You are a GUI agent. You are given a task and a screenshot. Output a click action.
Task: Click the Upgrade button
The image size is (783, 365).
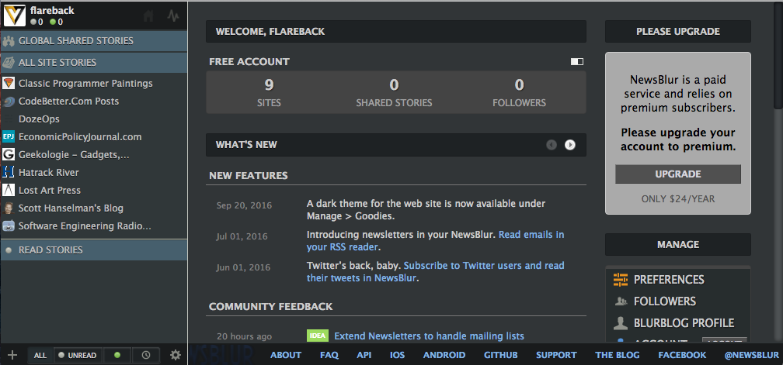[x=677, y=174]
